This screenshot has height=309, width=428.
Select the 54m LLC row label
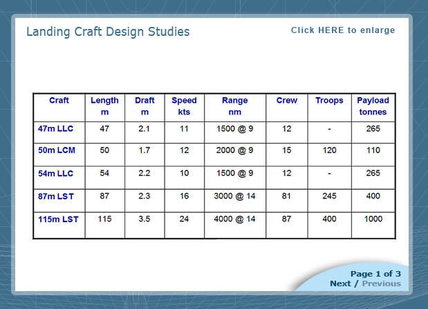(55, 174)
